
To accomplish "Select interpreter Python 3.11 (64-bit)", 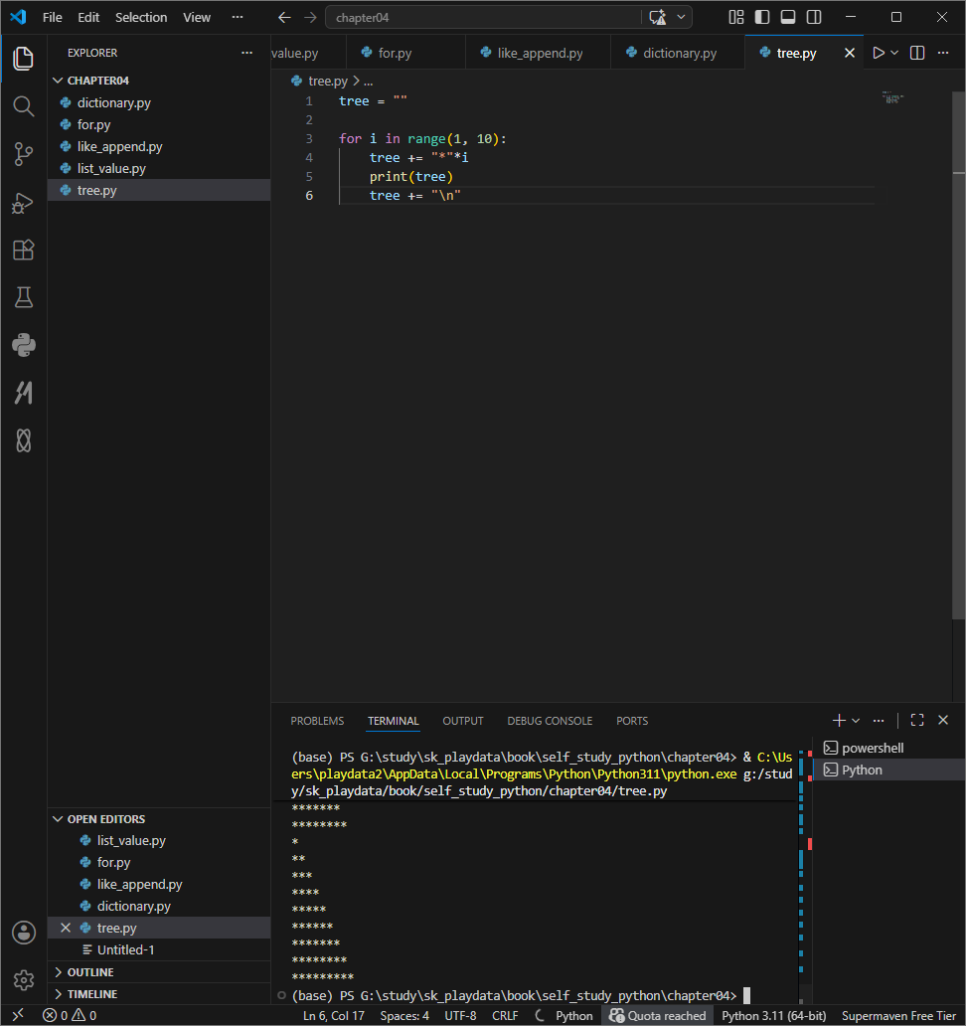I will click(774, 1015).
